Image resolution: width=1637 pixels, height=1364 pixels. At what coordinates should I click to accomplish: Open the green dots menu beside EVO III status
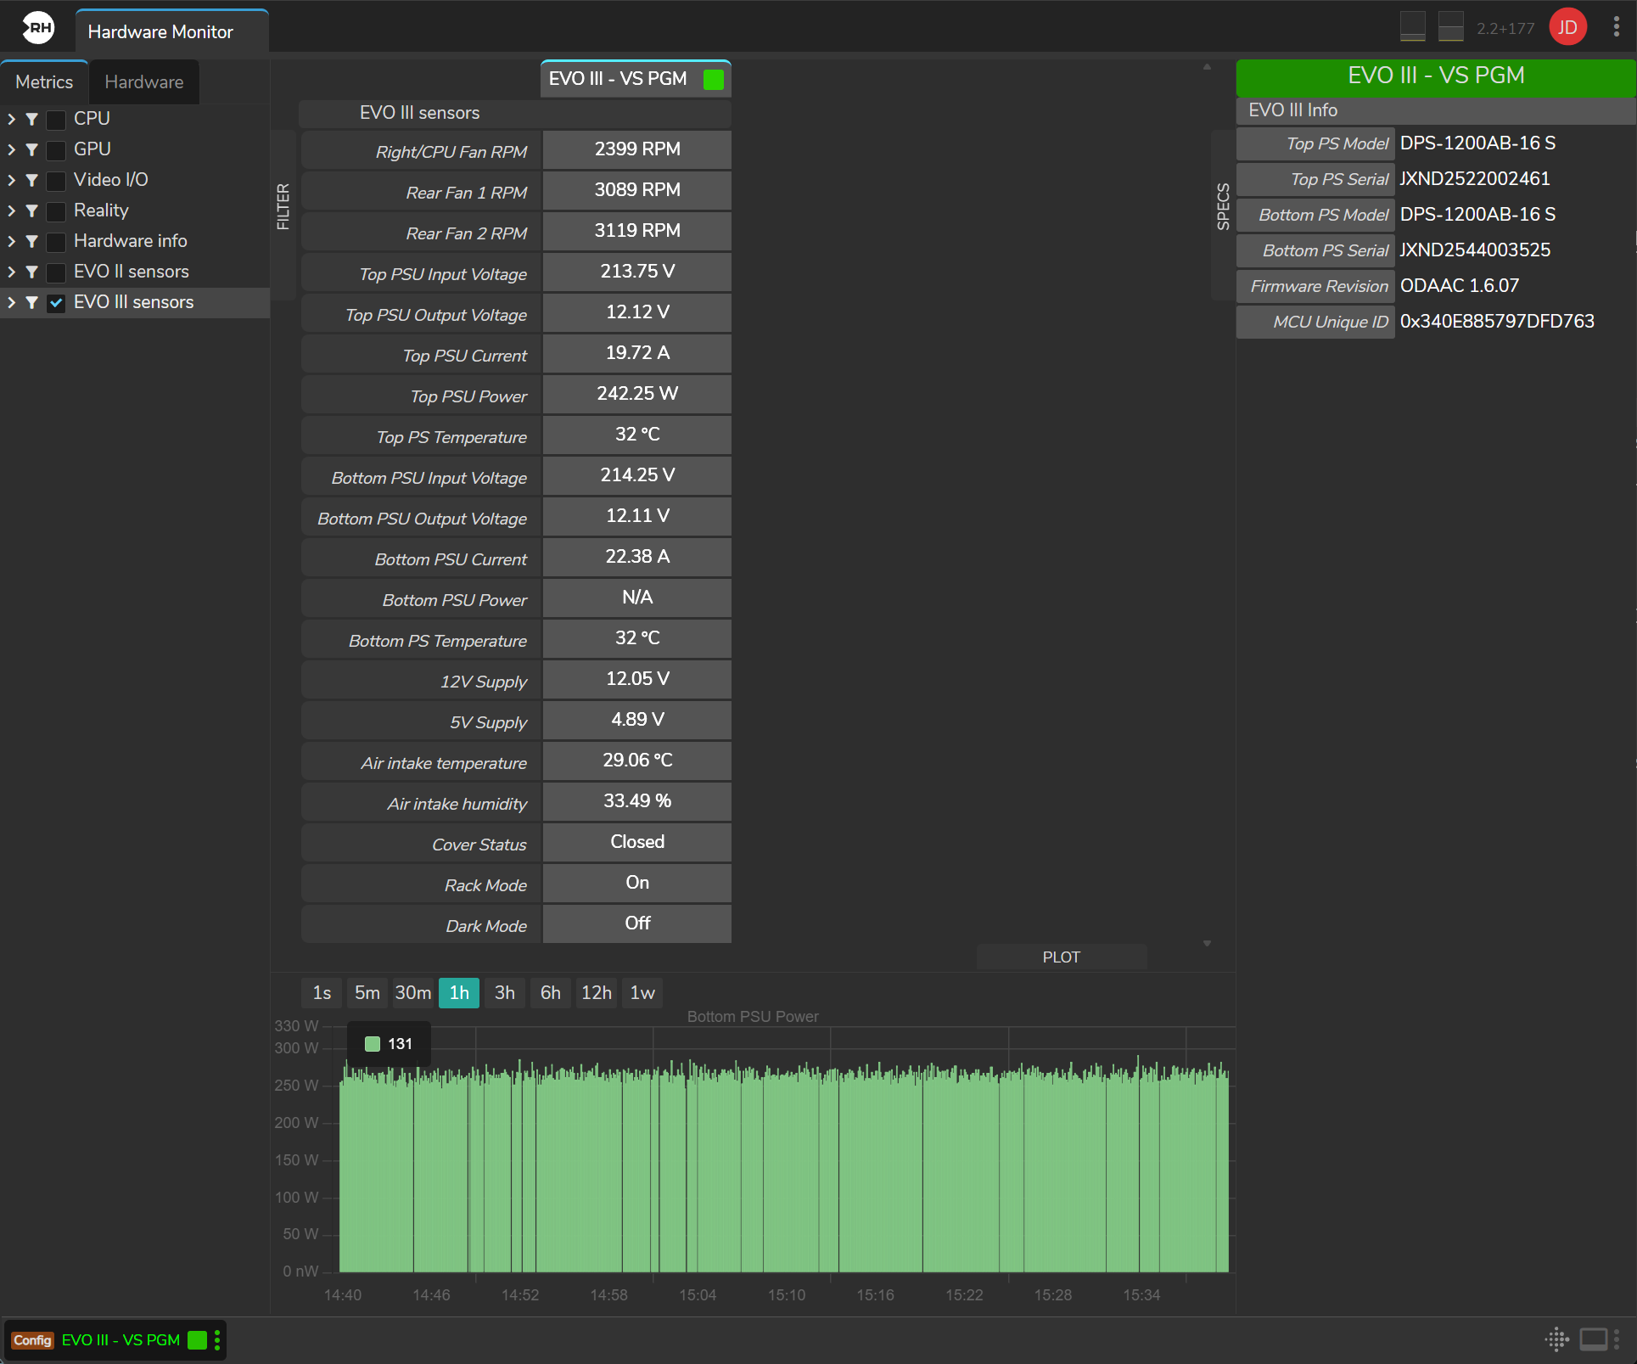click(x=217, y=1339)
